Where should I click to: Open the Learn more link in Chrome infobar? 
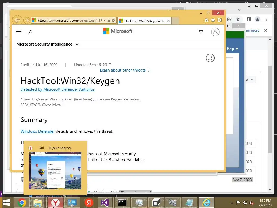[252, 30]
